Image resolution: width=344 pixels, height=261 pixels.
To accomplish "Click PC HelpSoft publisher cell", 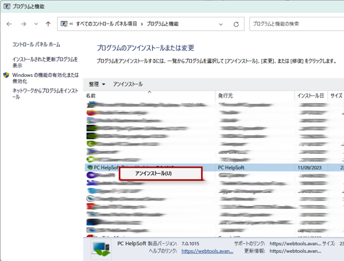I will tap(231, 168).
